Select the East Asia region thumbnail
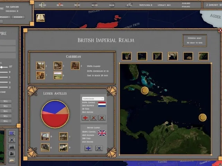The width and height of the screenshot is (222, 166). coord(204,56)
